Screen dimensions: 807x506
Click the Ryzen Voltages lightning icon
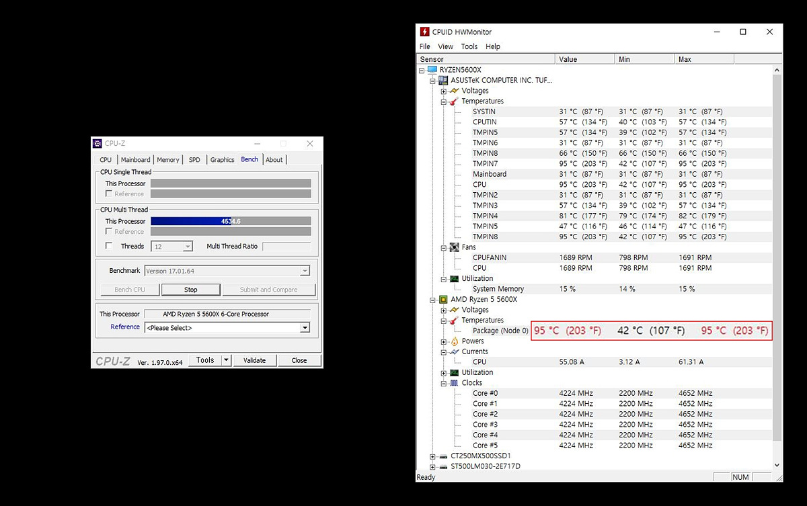[455, 310]
